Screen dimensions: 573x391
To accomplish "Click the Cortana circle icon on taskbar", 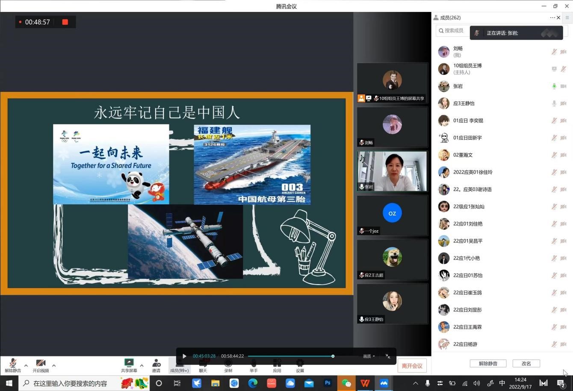I will click(159, 383).
